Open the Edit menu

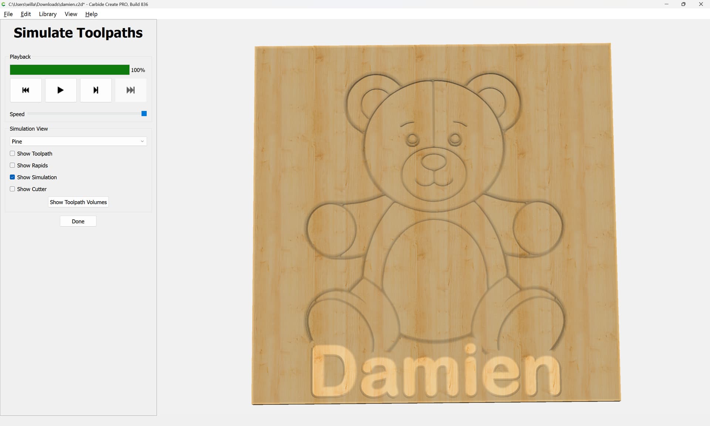click(x=26, y=14)
